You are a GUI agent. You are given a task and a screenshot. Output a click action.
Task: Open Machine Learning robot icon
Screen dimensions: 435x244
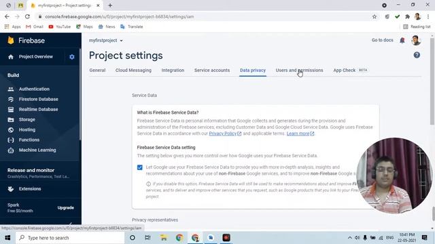click(11, 150)
